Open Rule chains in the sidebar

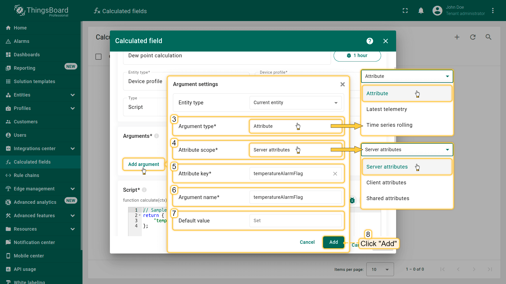click(x=26, y=175)
